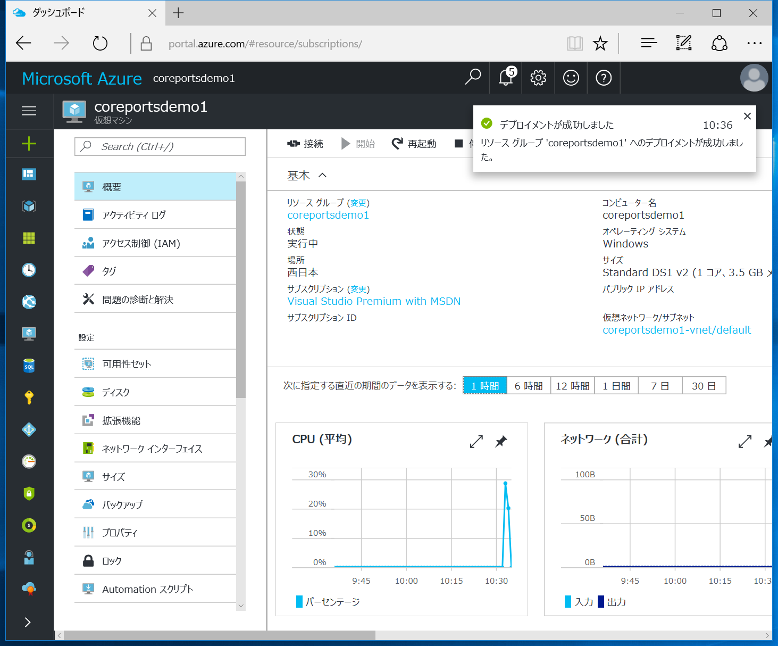Open the Azure portal hamburger menu

(x=29, y=111)
